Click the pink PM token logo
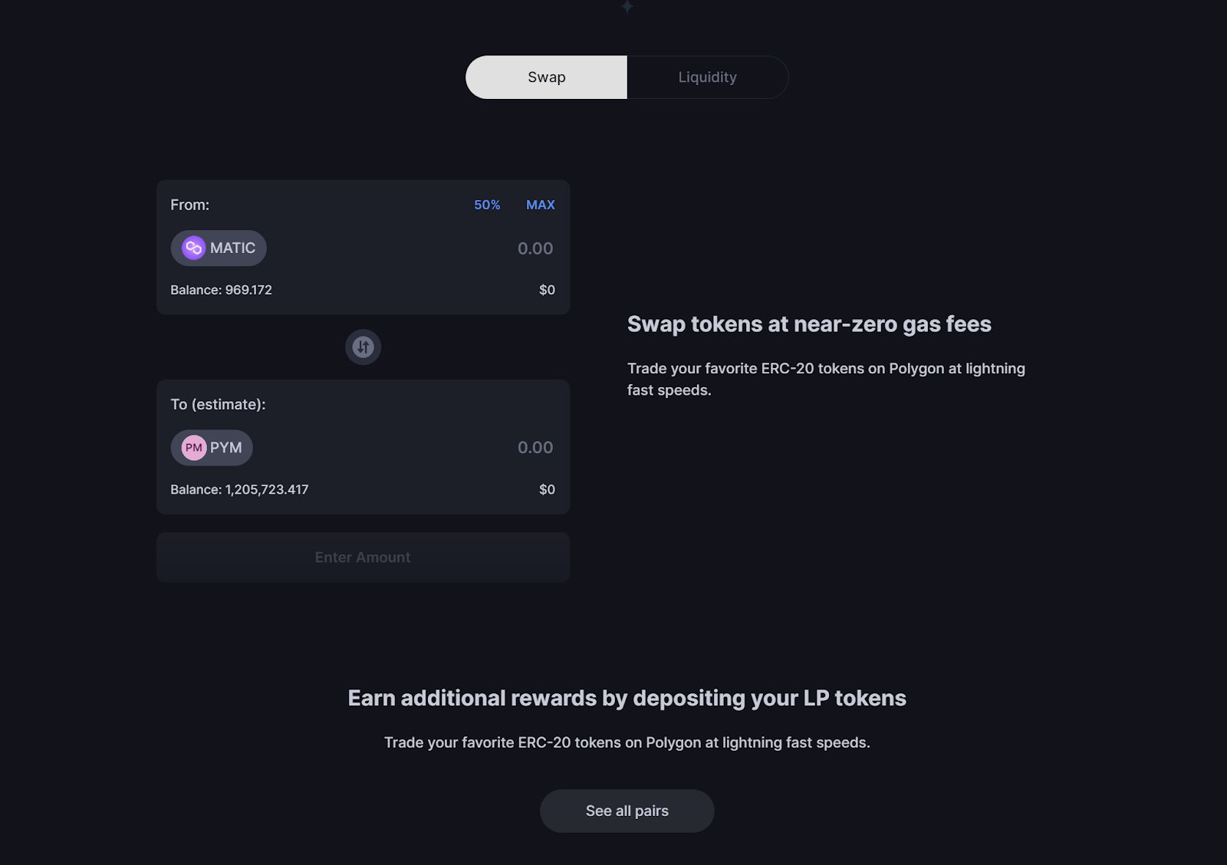Image resolution: width=1227 pixels, height=865 pixels. click(x=193, y=447)
